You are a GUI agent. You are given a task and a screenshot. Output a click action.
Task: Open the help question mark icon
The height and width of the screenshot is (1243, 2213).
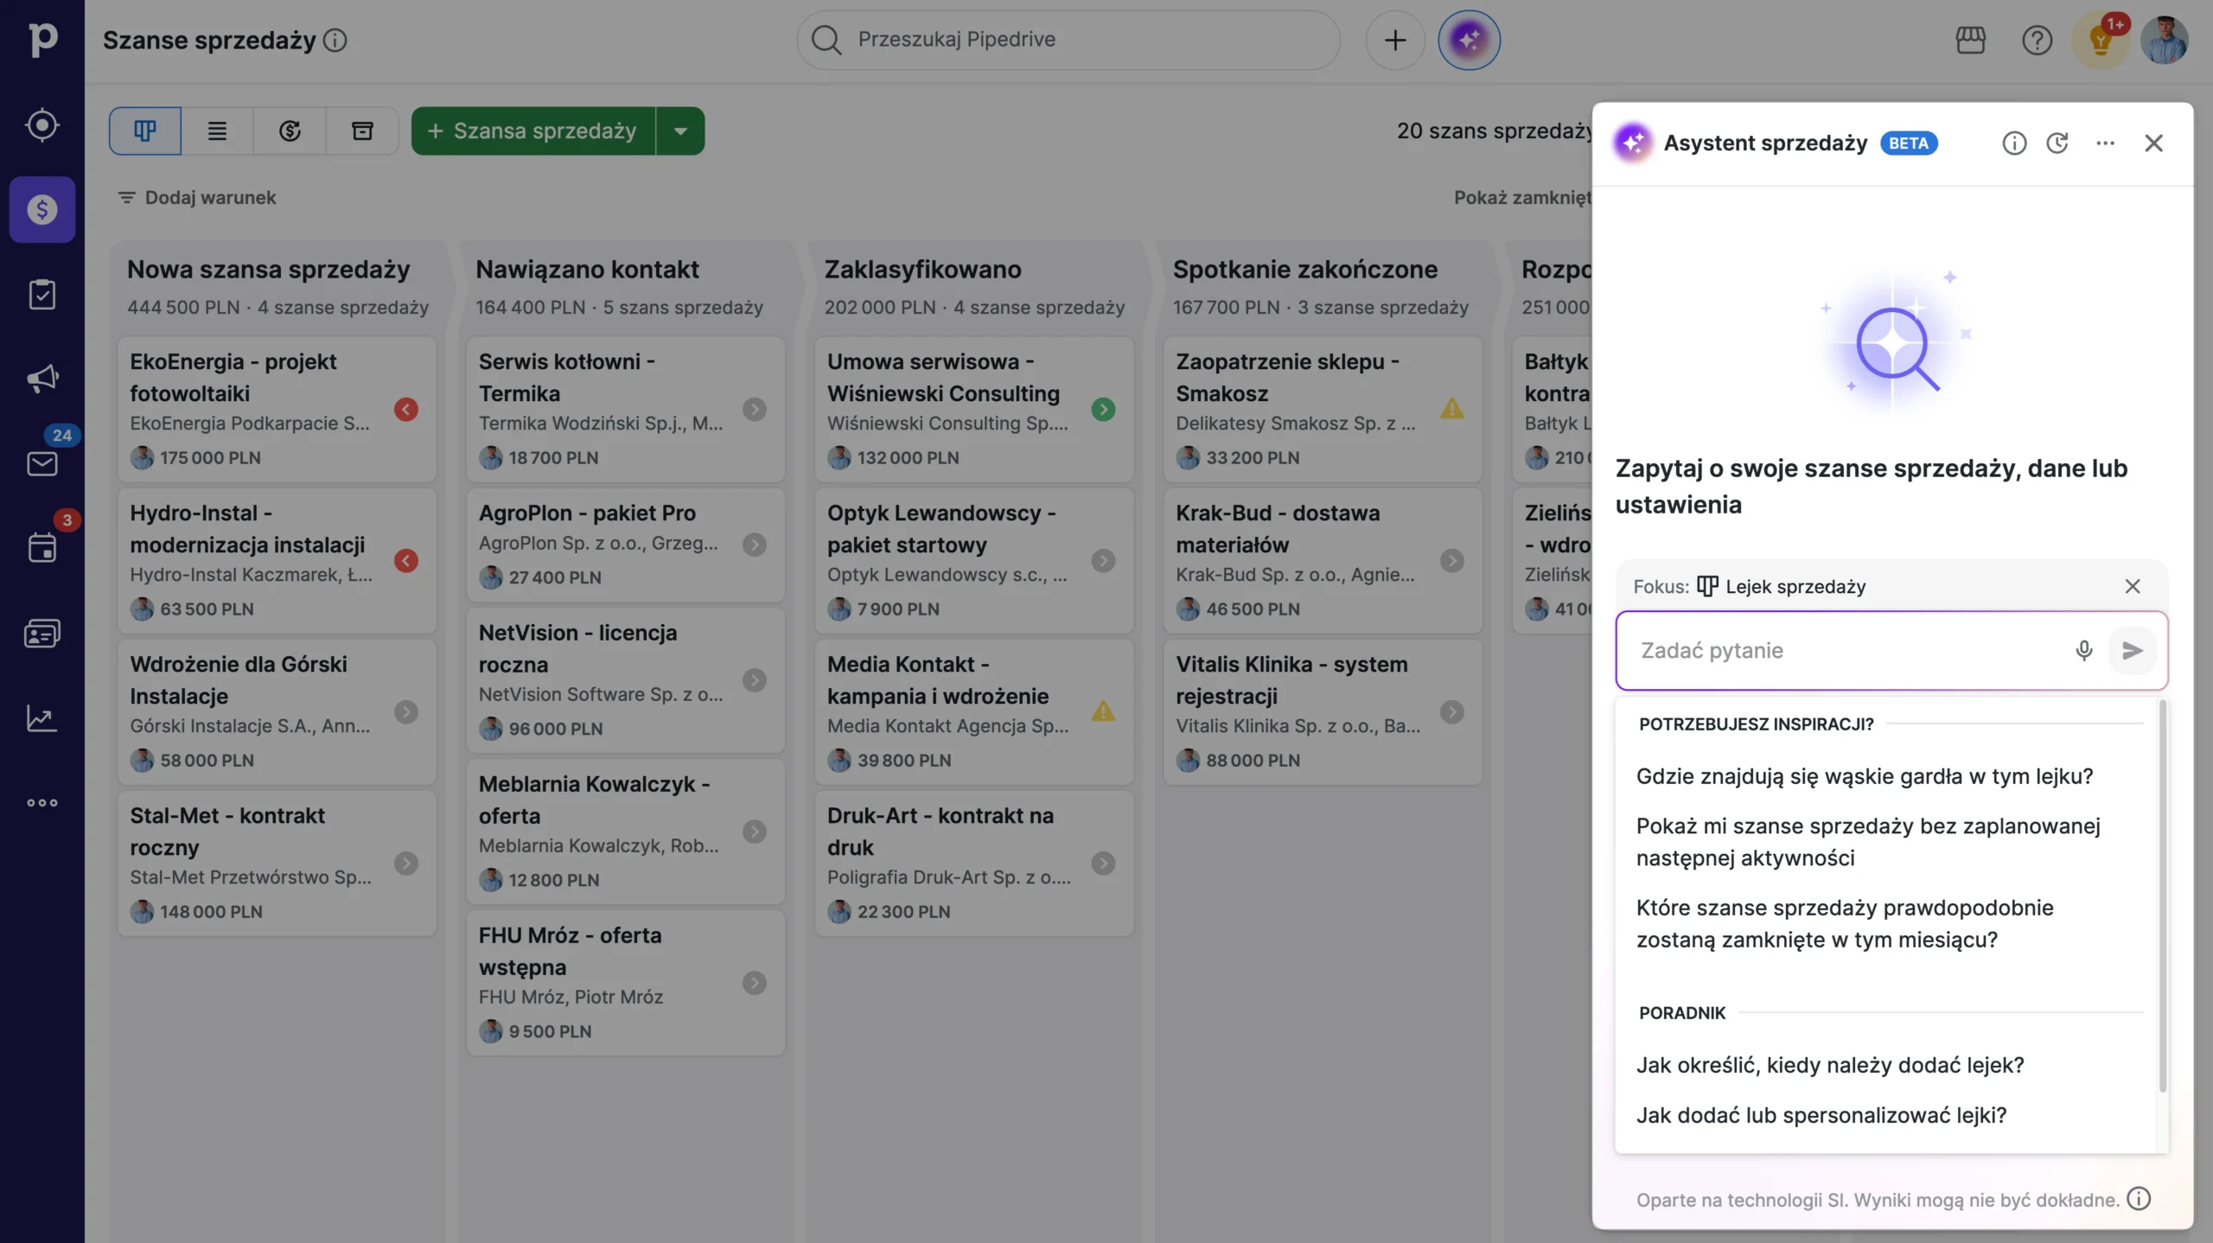tap(2037, 40)
